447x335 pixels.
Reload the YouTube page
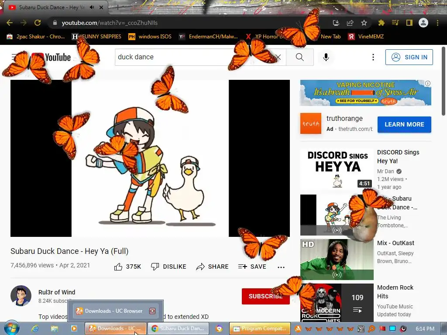pos(38,23)
